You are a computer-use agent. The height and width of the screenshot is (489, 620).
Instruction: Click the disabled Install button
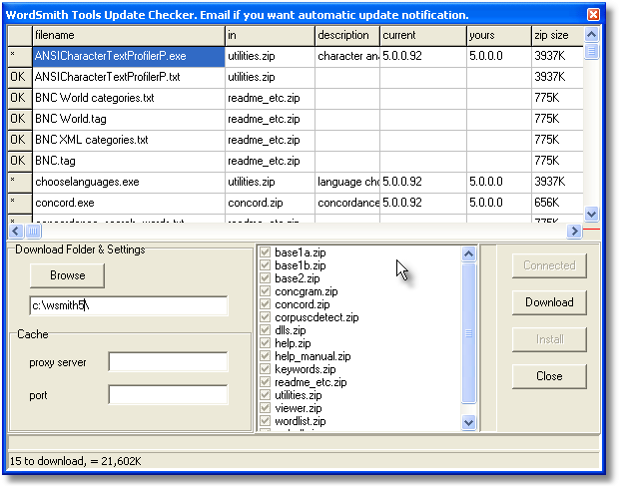(x=549, y=339)
